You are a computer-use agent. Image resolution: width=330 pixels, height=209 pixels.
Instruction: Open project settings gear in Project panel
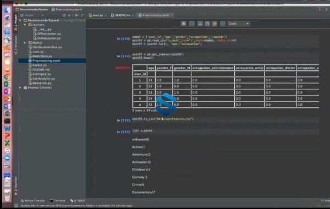pos(76,15)
